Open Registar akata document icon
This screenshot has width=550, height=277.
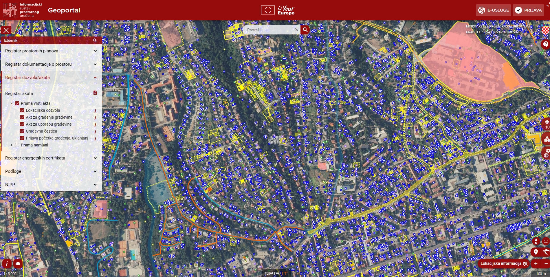pos(95,93)
